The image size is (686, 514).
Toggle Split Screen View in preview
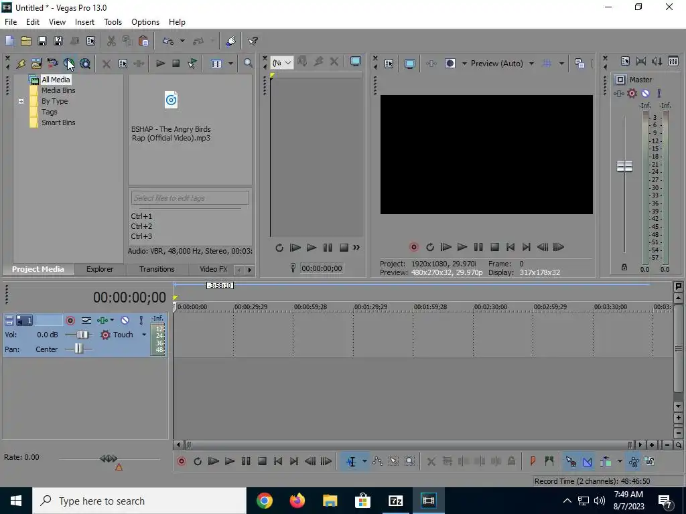450,64
